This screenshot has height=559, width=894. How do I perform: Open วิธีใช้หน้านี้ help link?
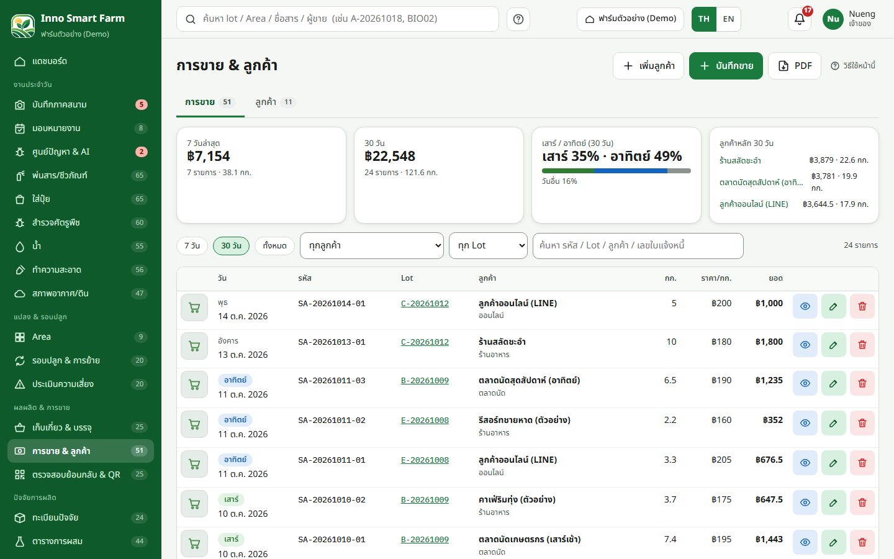click(853, 66)
